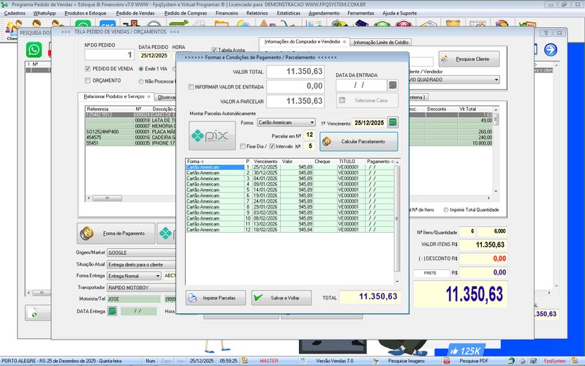The height and width of the screenshot is (366, 585).
Task: Click the parcelas list vertical scrollbar
Action: (x=397, y=220)
